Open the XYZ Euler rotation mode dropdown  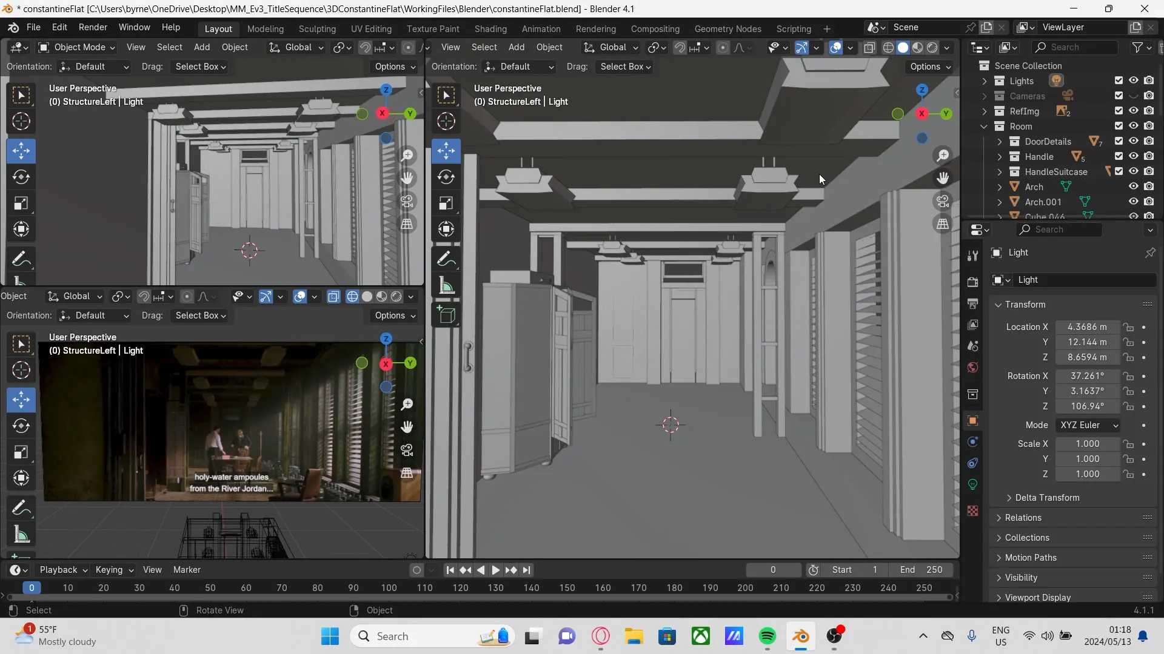click(x=1088, y=425)
